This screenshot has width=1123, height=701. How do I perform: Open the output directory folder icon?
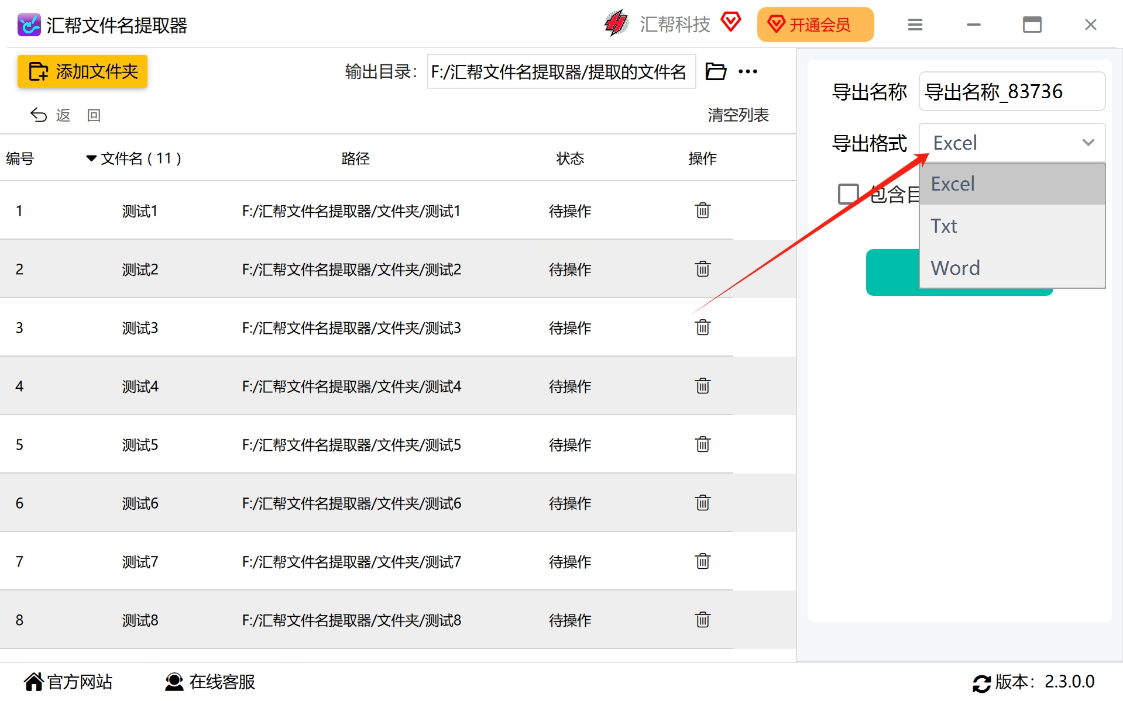pos(715,71)
